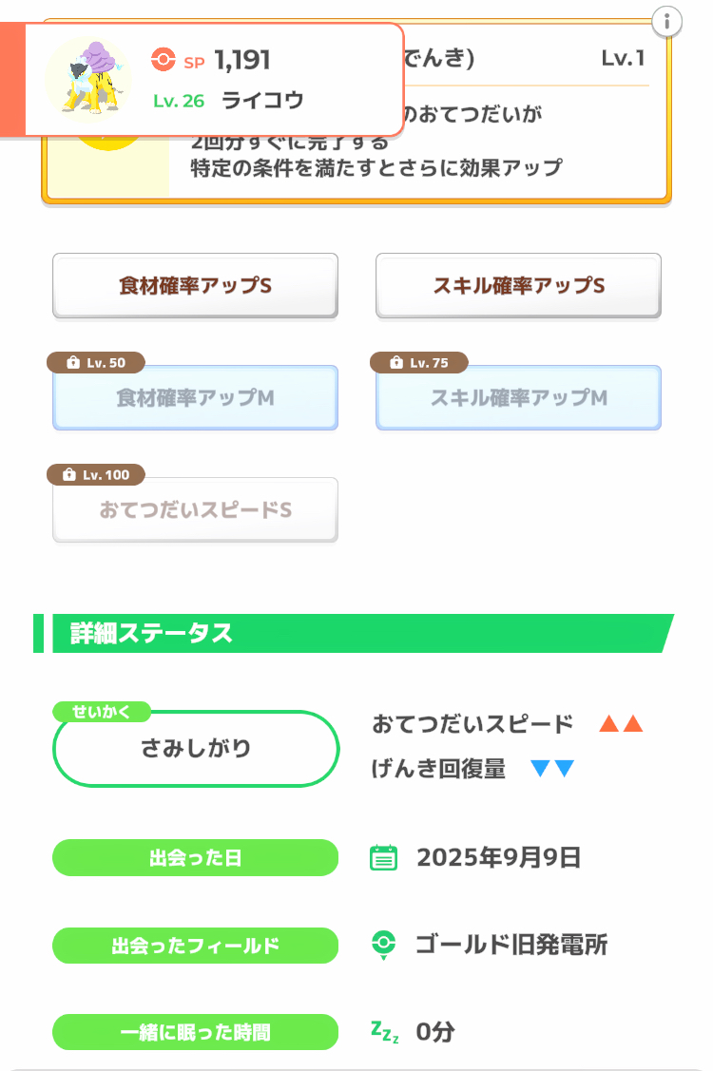
Task: Click the Lv. 100 lock badge
Action: click(96, 474)
